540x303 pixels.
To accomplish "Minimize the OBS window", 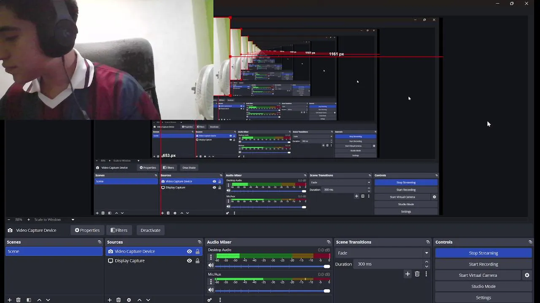I will (497, 3).
